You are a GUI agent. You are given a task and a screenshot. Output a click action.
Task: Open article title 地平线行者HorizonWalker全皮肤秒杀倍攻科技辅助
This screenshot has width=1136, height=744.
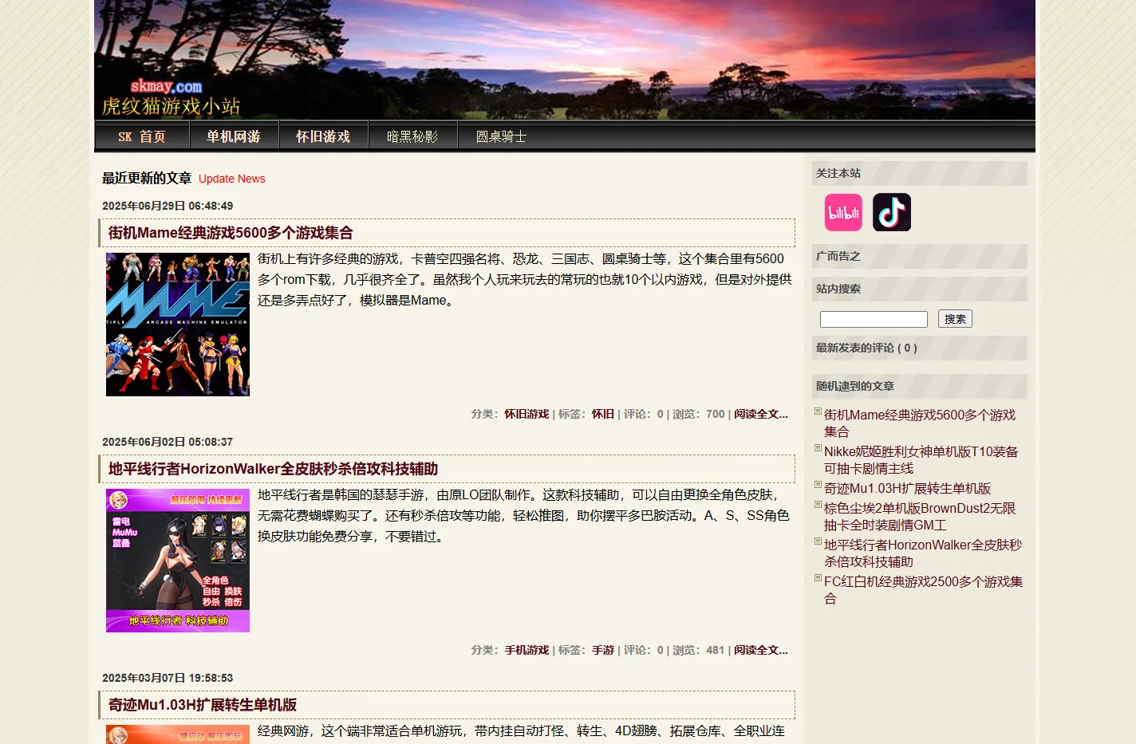[x=273, y=469]
